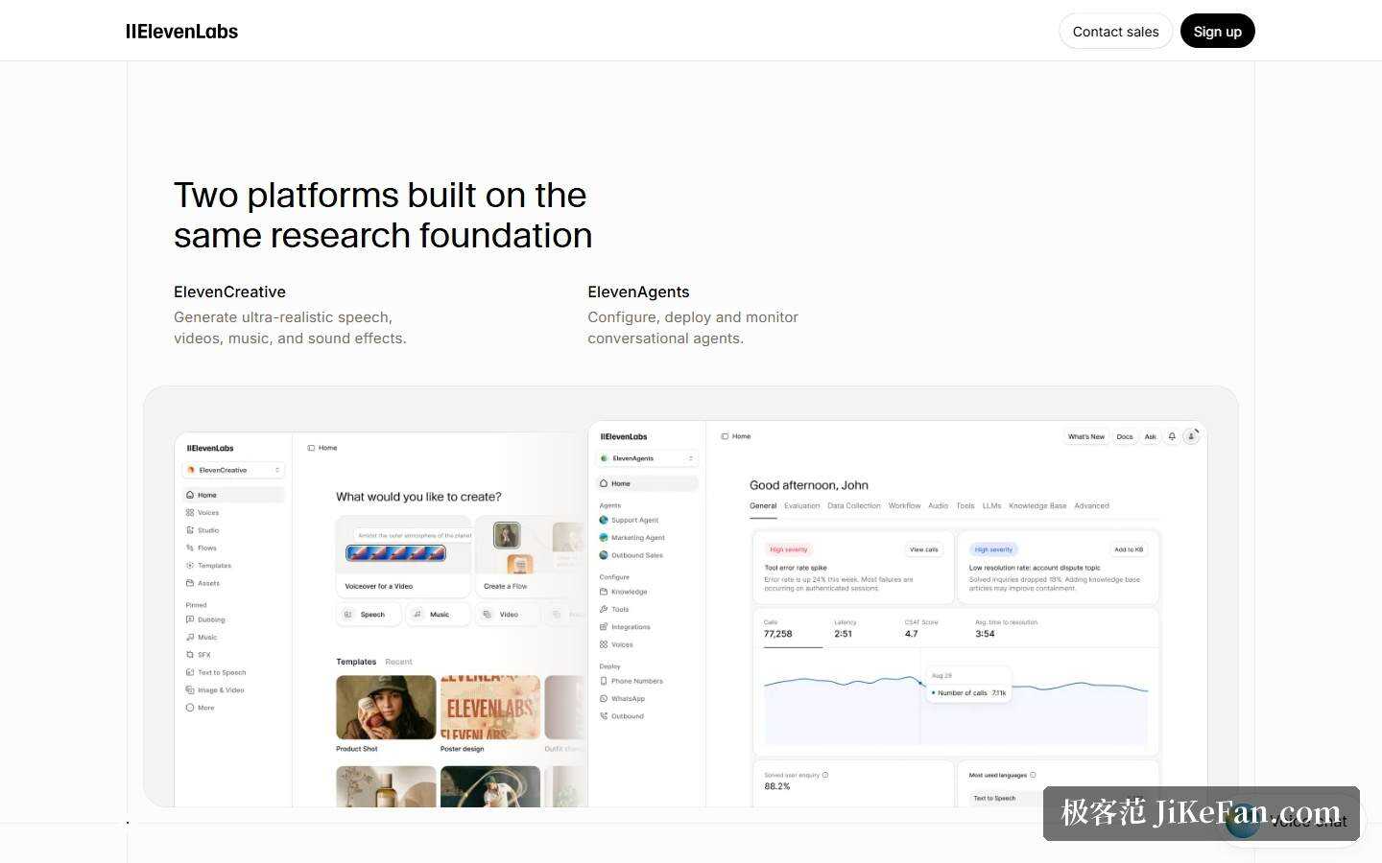Screen dimensions: 1382x863
Task: Click the Integrations icon under Configure
Action: point(604,627)
